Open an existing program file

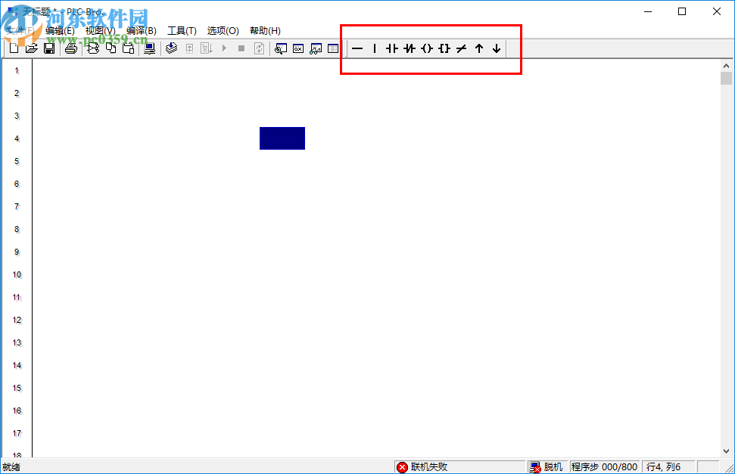pyautogui.click(x=31, y=48)
